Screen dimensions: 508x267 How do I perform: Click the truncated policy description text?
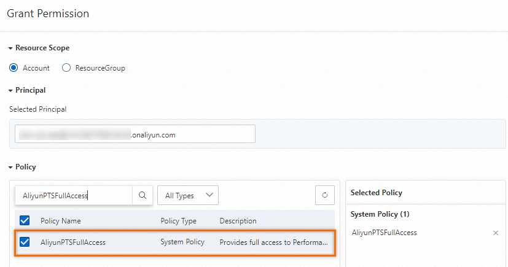[x=273, y=242]
